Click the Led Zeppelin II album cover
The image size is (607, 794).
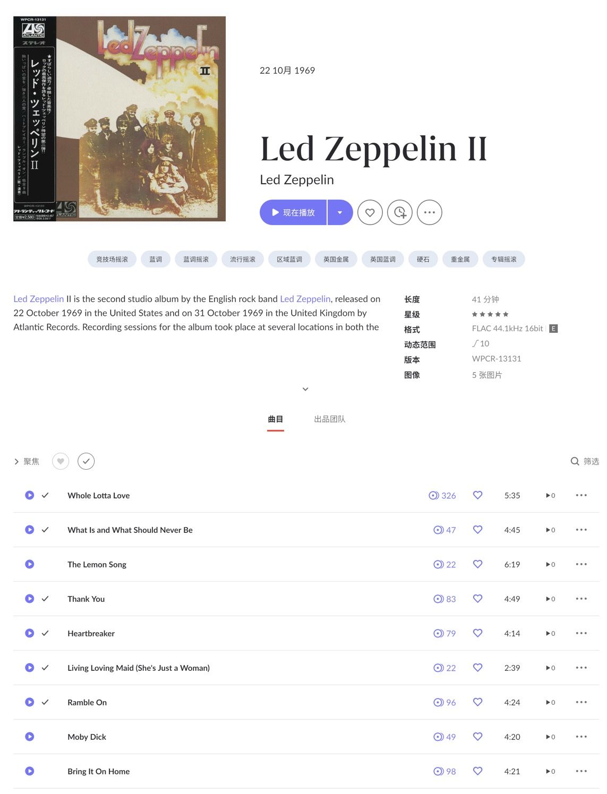[x=119, y=119]
